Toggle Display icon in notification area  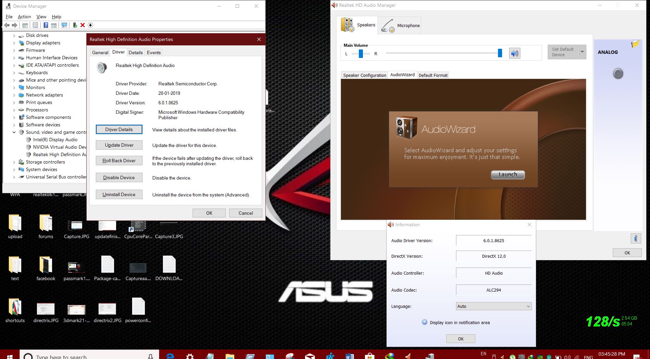(x=425, y=322)
